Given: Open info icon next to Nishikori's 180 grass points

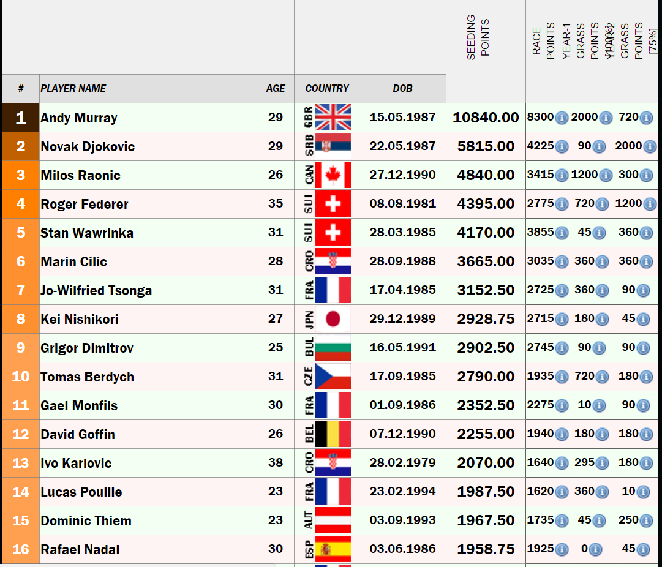Looking at the screenshot, I should 601,319.
